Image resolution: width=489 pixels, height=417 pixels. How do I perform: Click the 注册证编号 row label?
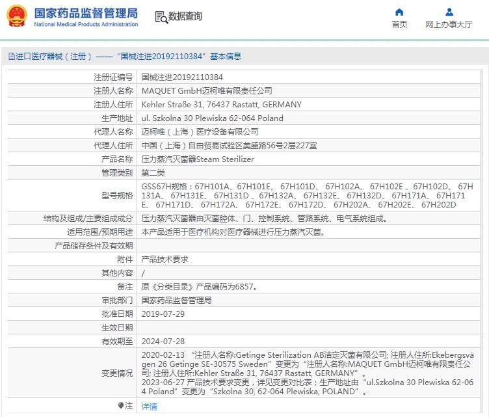[x=114, y=77]
